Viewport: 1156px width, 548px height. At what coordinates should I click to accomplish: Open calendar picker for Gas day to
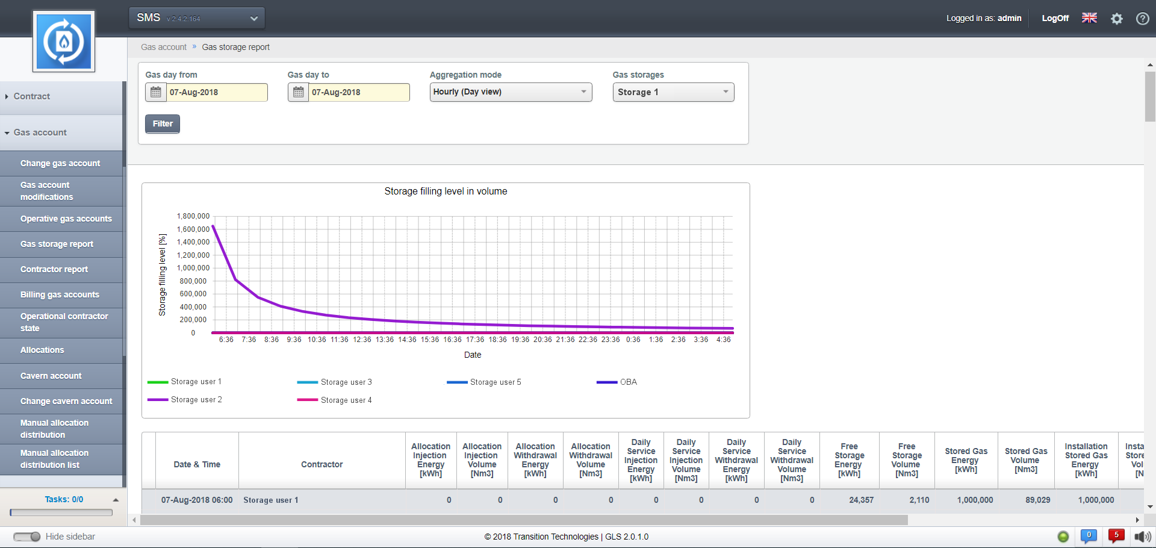(298, 92)
